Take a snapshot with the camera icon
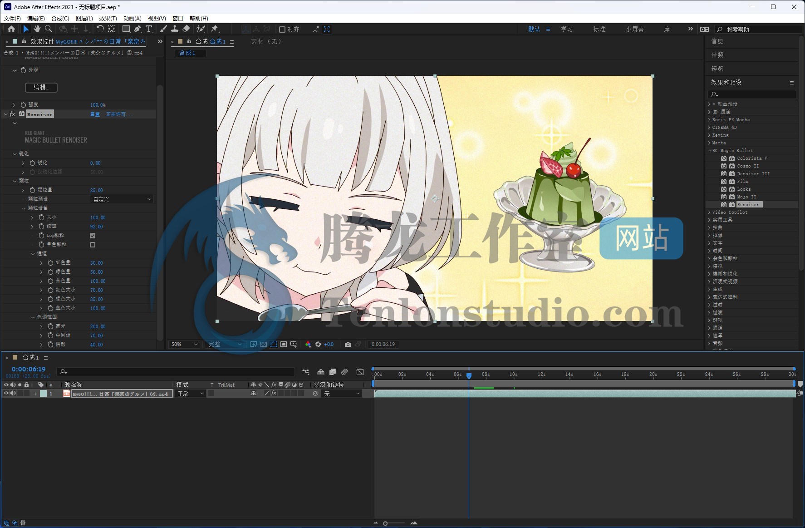 348,345
